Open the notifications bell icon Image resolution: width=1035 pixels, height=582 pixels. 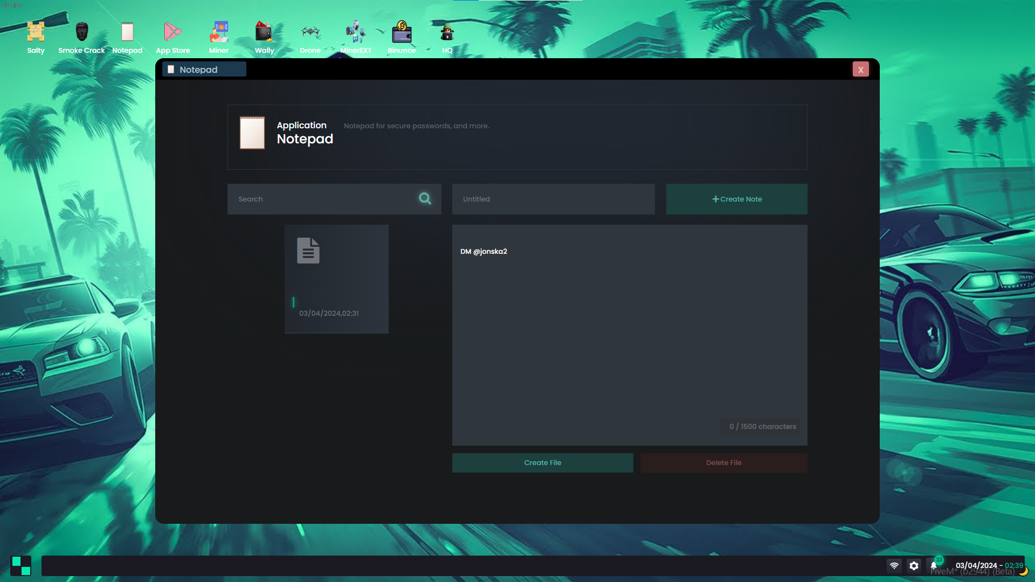click(x=934, y=566)
